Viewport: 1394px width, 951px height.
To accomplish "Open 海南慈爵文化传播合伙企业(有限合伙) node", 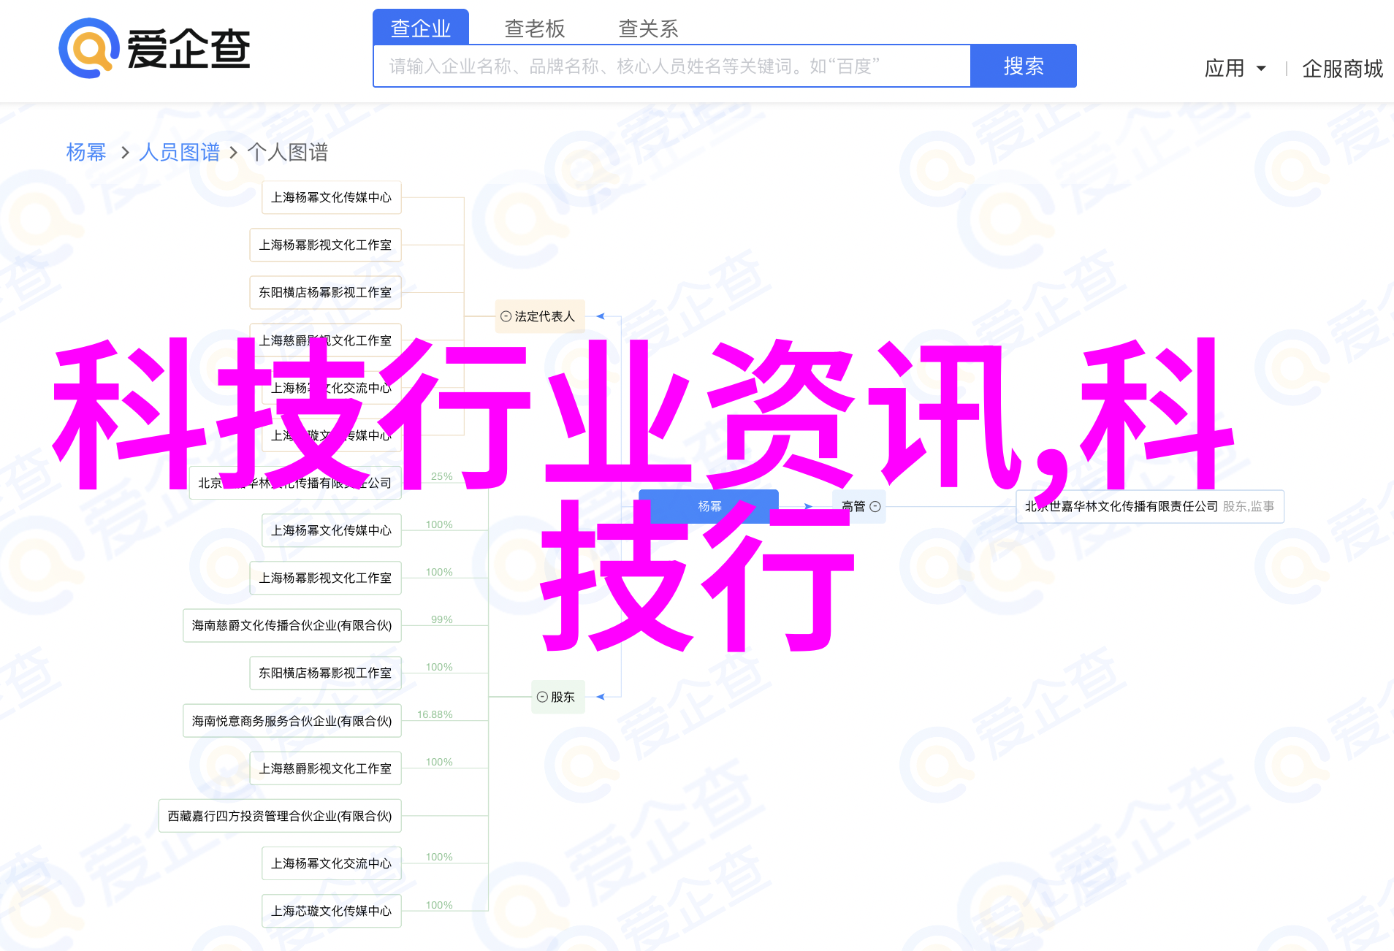I will 292,625.
